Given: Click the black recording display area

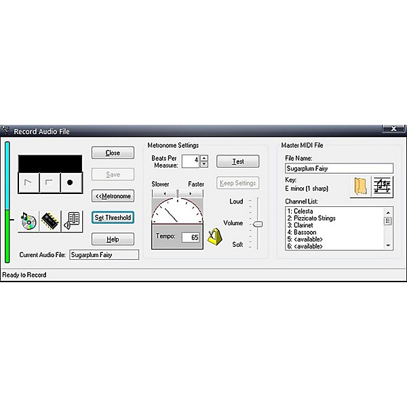Looking at the screenshot, I should [x=50, y=163].
